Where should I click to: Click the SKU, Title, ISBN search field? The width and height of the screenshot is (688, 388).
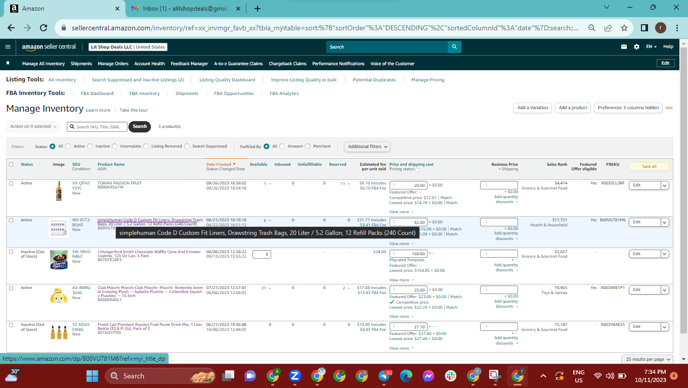(x=97, y=126)
